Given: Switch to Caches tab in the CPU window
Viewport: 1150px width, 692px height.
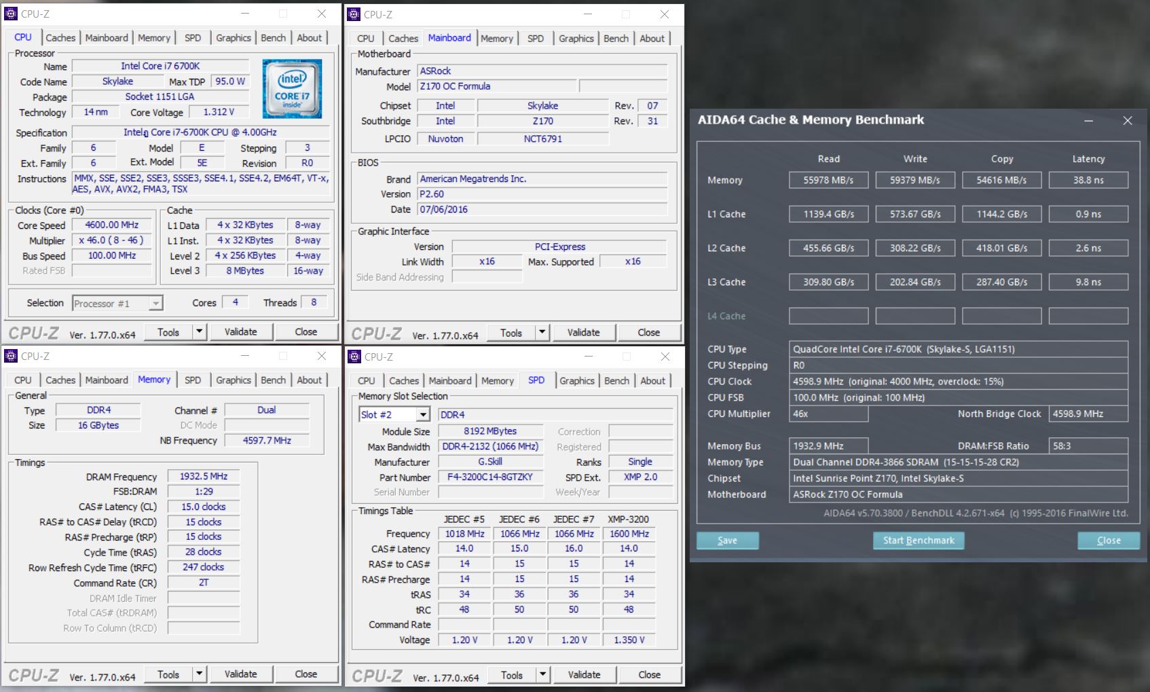Looking at the screenshot, I should pos(60,38).
